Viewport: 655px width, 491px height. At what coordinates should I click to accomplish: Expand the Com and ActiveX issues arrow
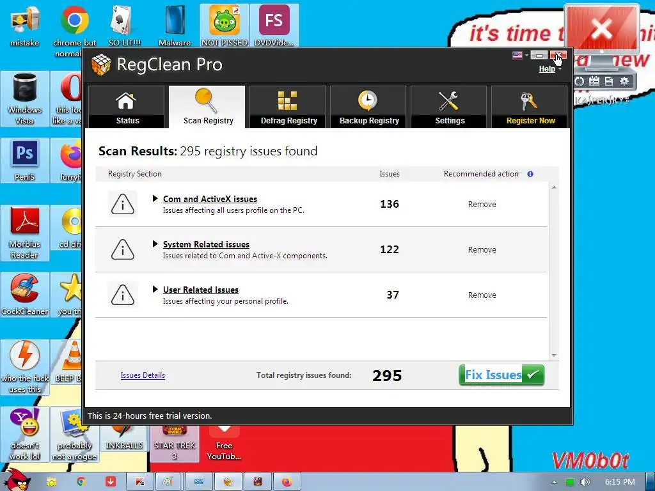point(155,198)
